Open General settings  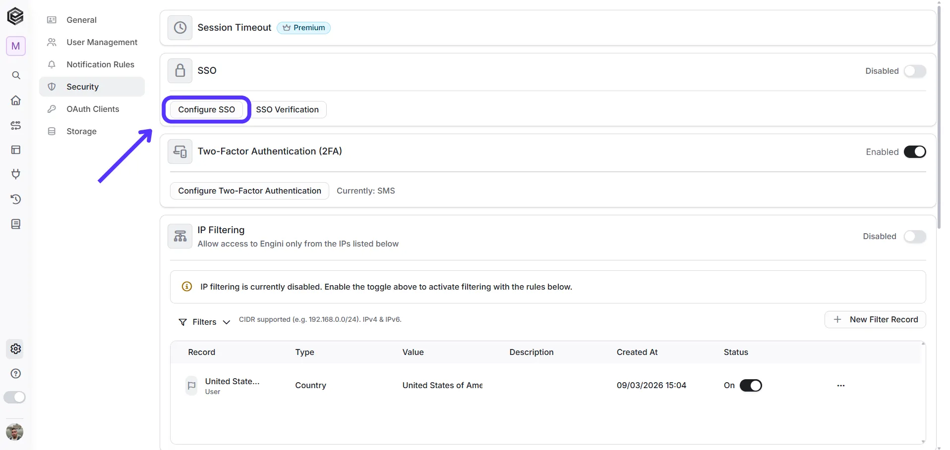(92, 20)
